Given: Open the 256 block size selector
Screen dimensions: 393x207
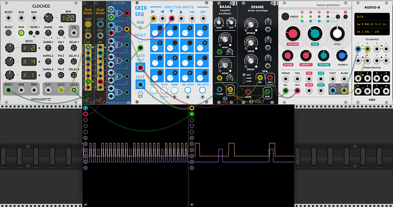Looking at the screenshot, I should tap(380, 32).
